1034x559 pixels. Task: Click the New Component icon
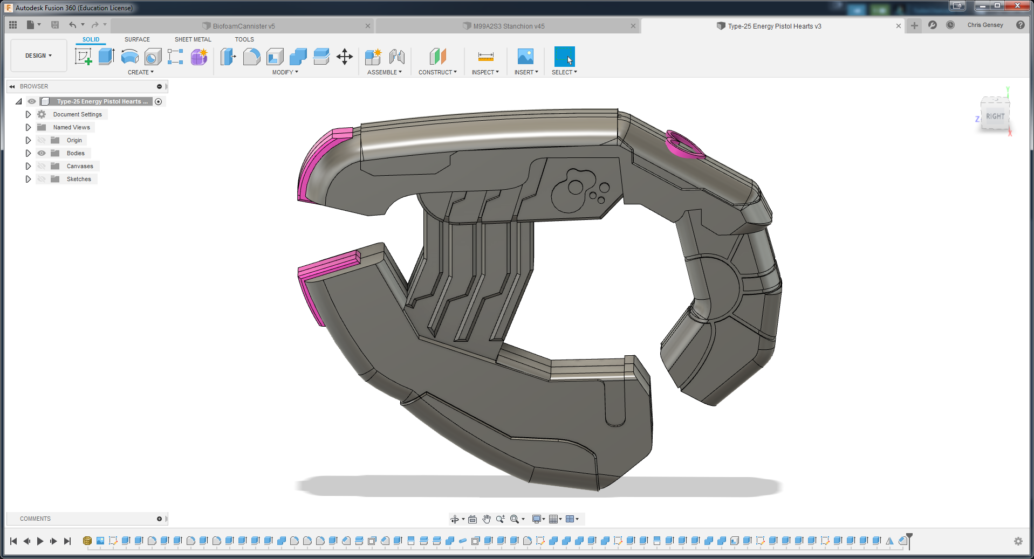point(373,57)
